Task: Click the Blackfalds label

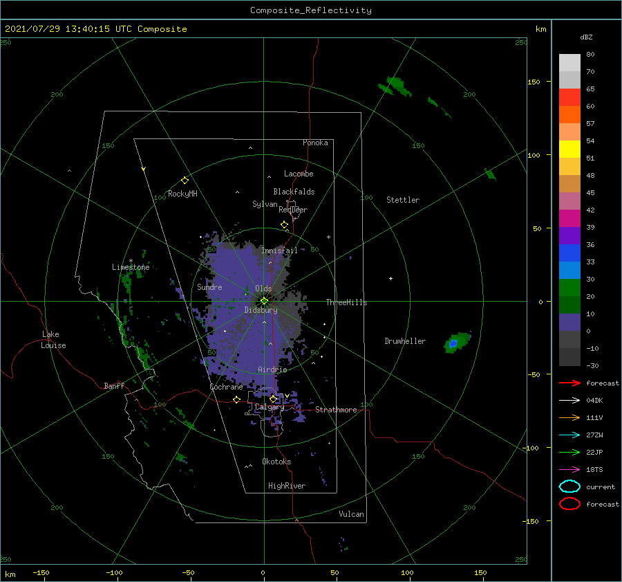Action: (x=294, y=192)
